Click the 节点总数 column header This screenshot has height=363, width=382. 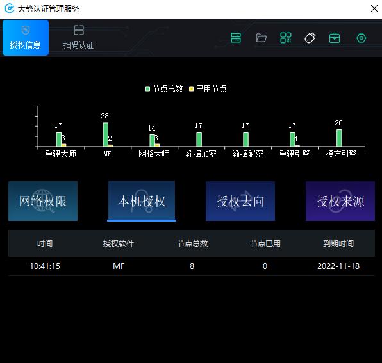point(192,243)
